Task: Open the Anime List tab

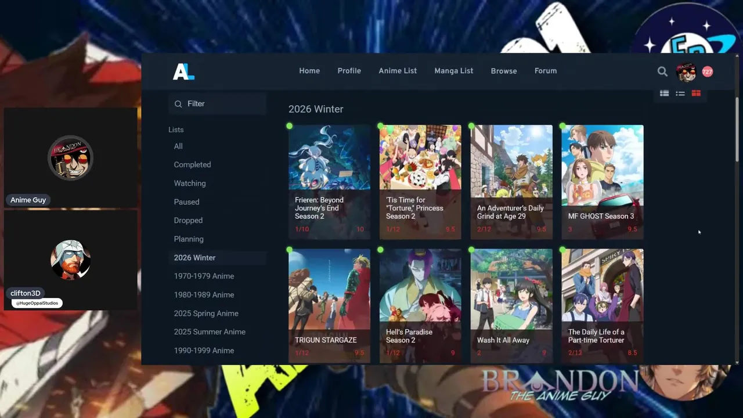Action: [398, 71]
